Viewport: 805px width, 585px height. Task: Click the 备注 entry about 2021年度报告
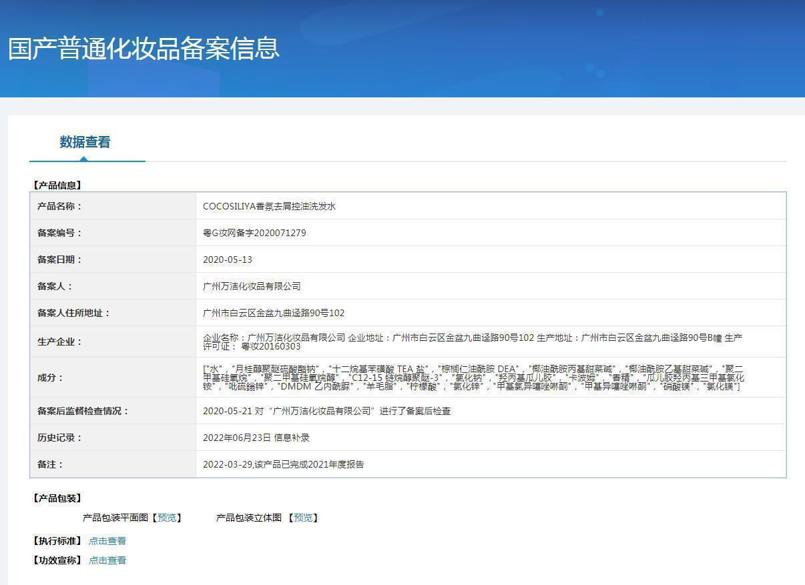pyautogui.click(x=284, y=464)
